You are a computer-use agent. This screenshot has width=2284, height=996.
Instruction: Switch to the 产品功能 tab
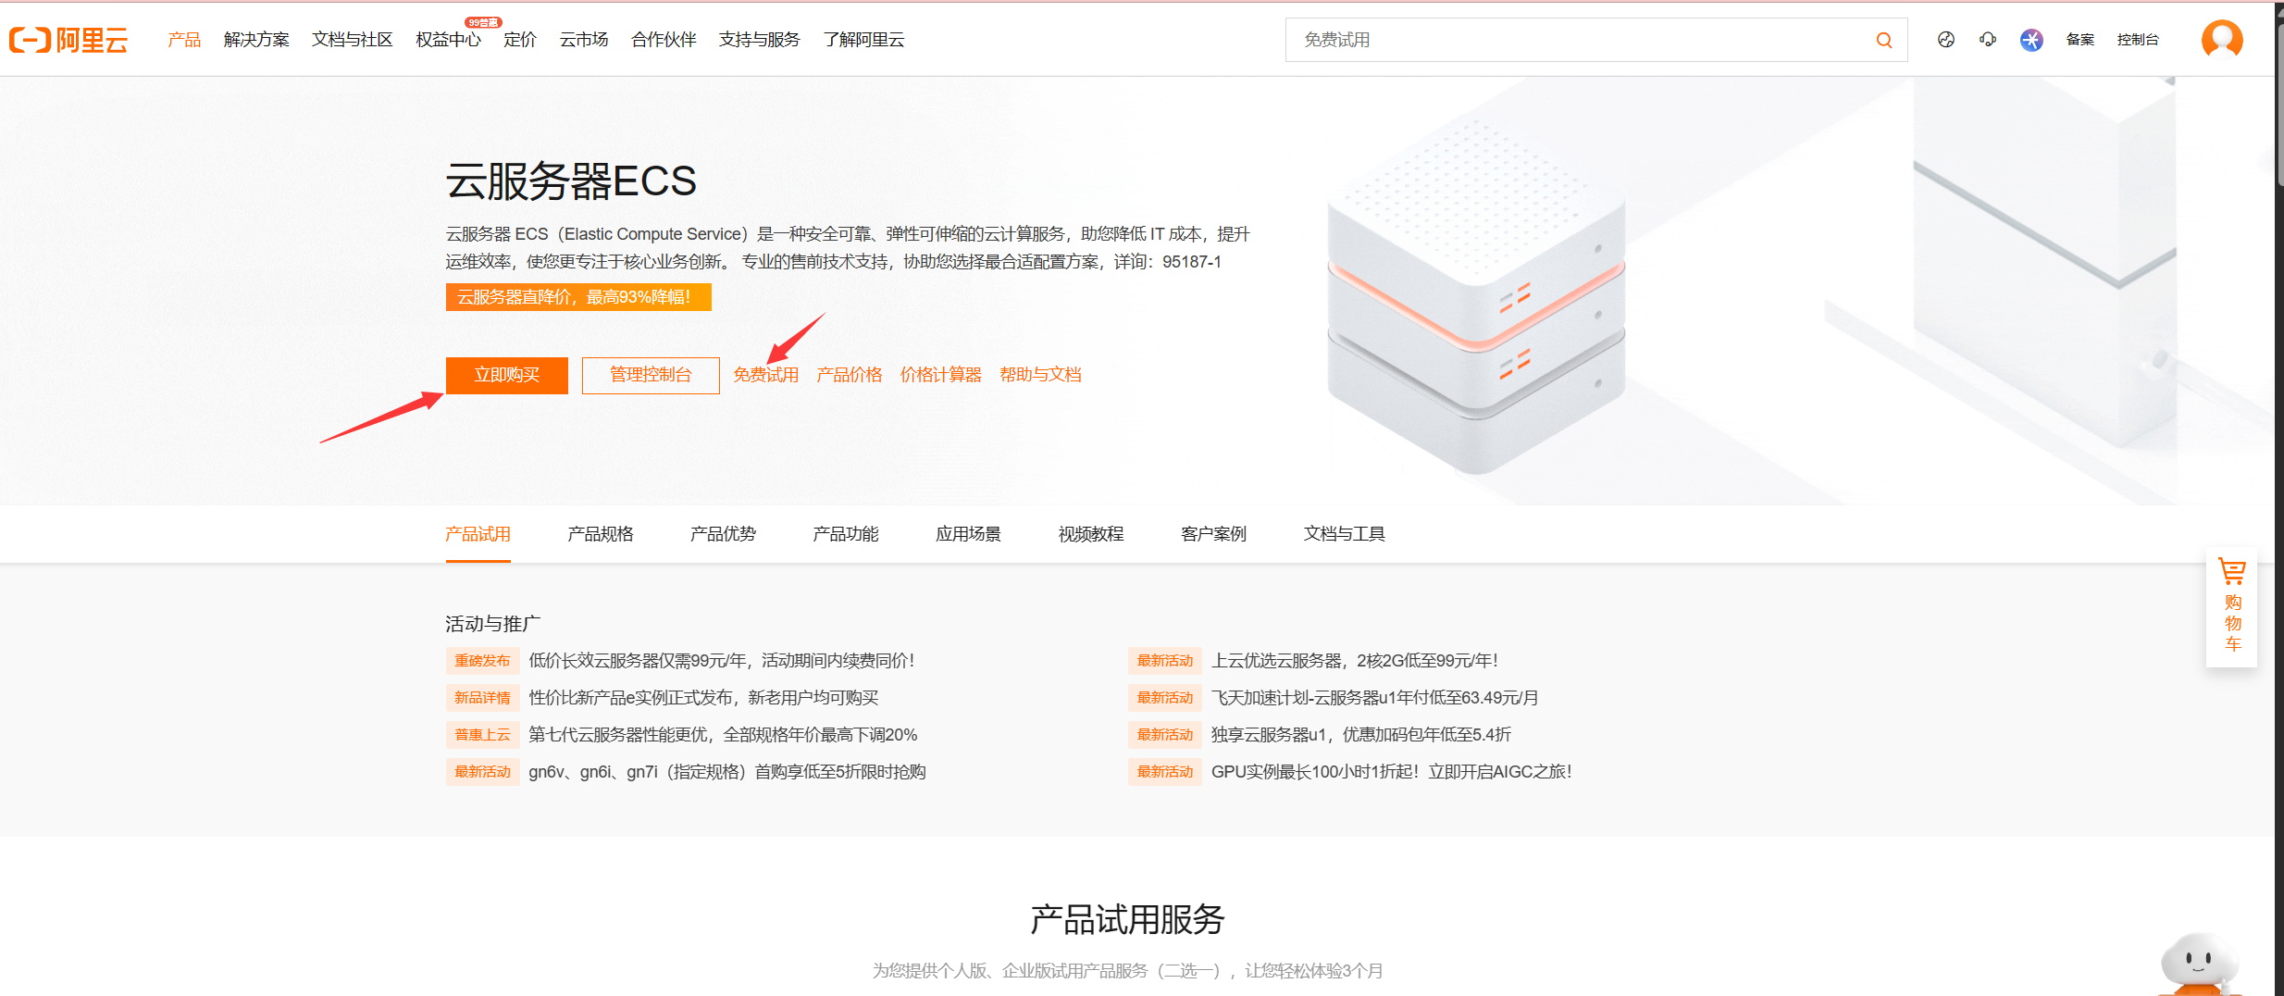[x=846, y=534]
